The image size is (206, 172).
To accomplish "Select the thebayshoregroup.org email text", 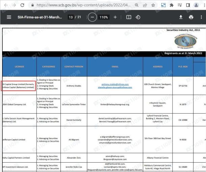I will point(115,104).
